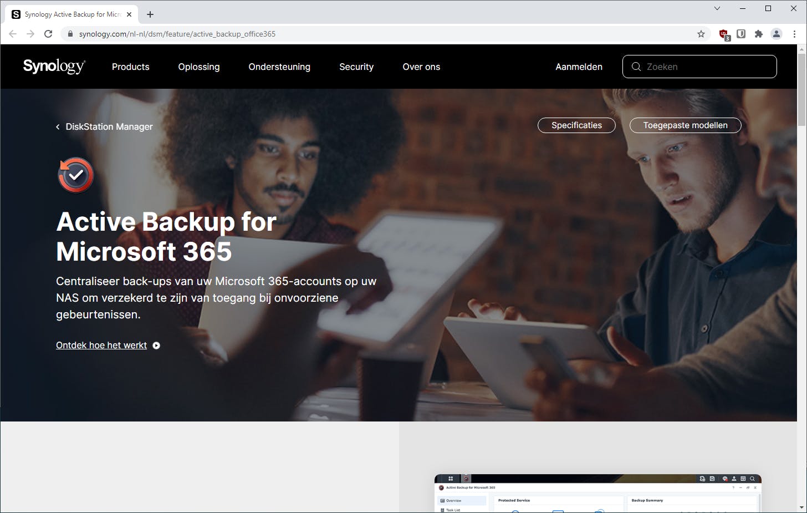The width and height of the screenshot is (807, 513).
Task: Click the extensions puzzle piece icon
Action: coord(759,34)
